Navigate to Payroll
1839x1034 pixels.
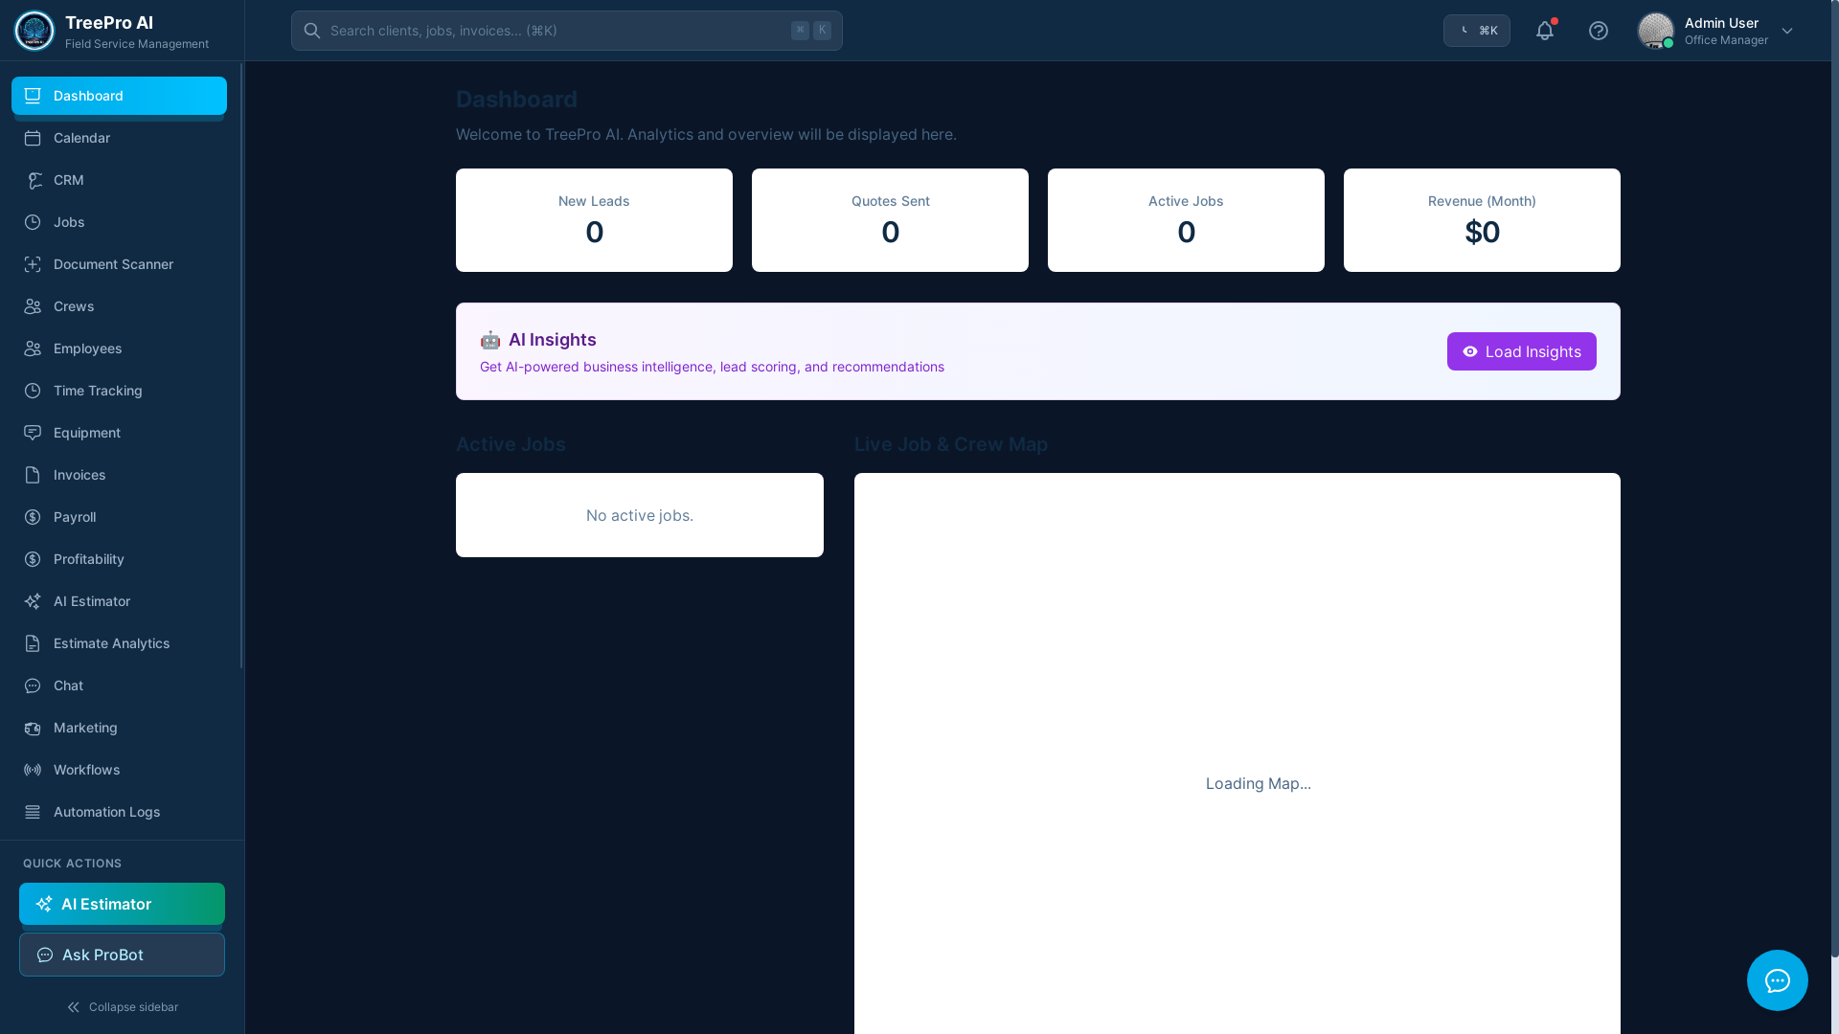[119, 517]
